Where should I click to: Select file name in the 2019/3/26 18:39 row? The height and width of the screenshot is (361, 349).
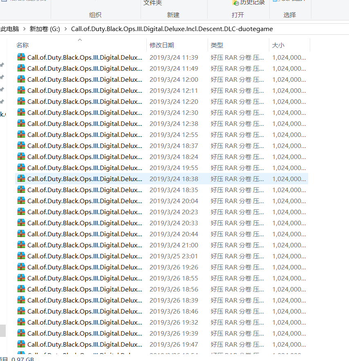tap(85, 300)
